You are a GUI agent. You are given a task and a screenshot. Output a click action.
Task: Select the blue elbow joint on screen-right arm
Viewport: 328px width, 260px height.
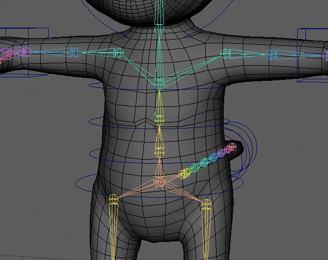pos(271,54)
